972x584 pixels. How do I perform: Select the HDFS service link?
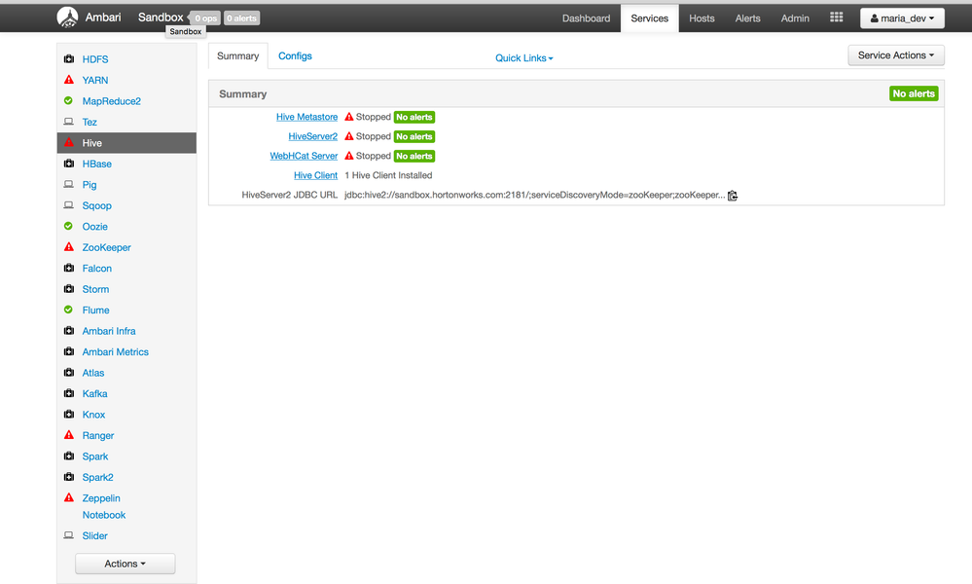[95, 59]
